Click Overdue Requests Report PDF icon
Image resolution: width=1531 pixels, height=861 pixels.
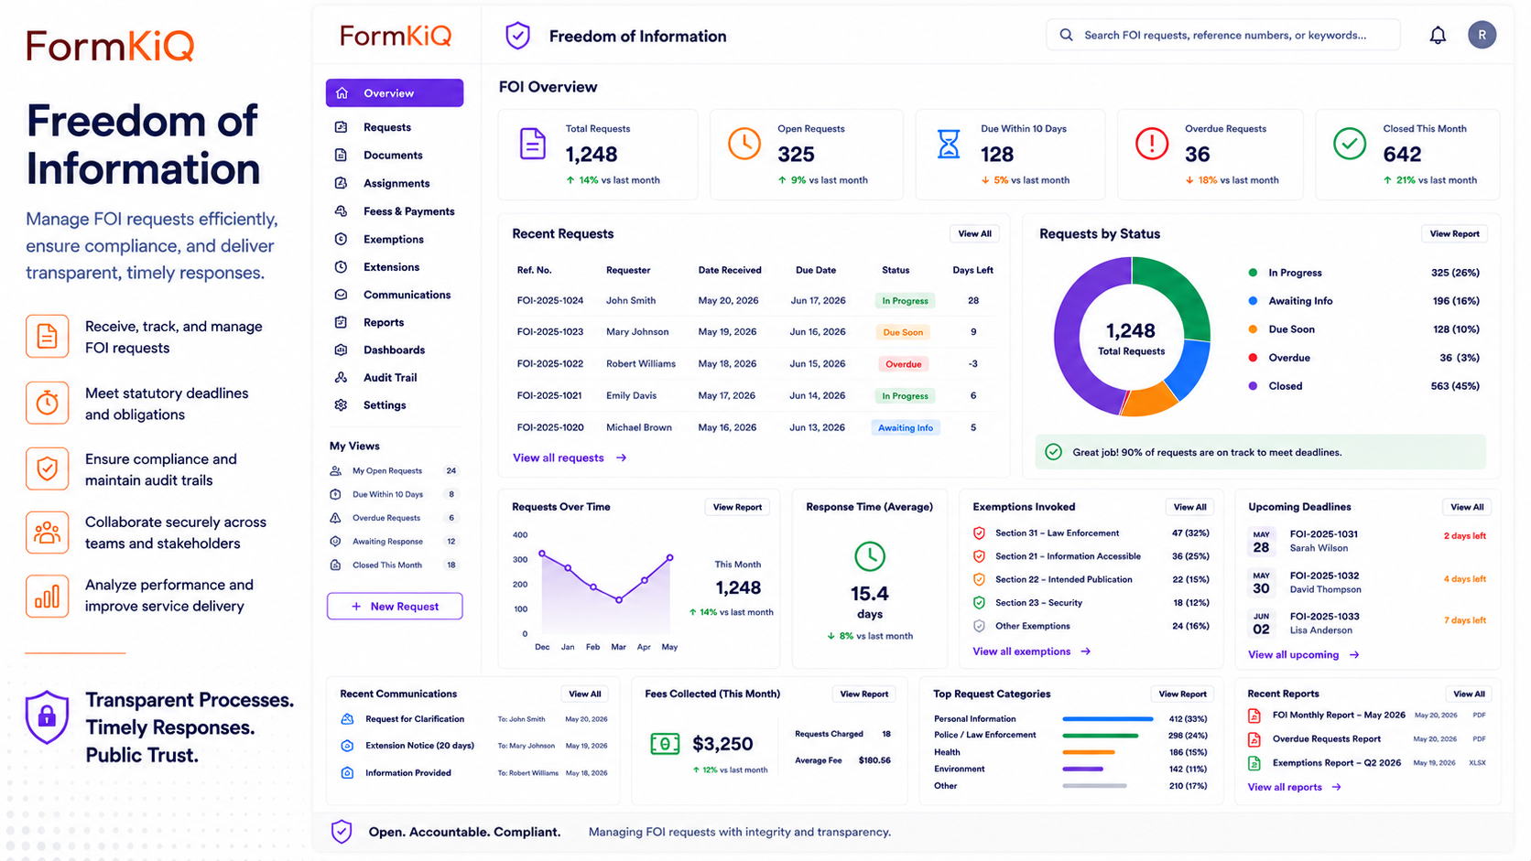point(1254,739)
